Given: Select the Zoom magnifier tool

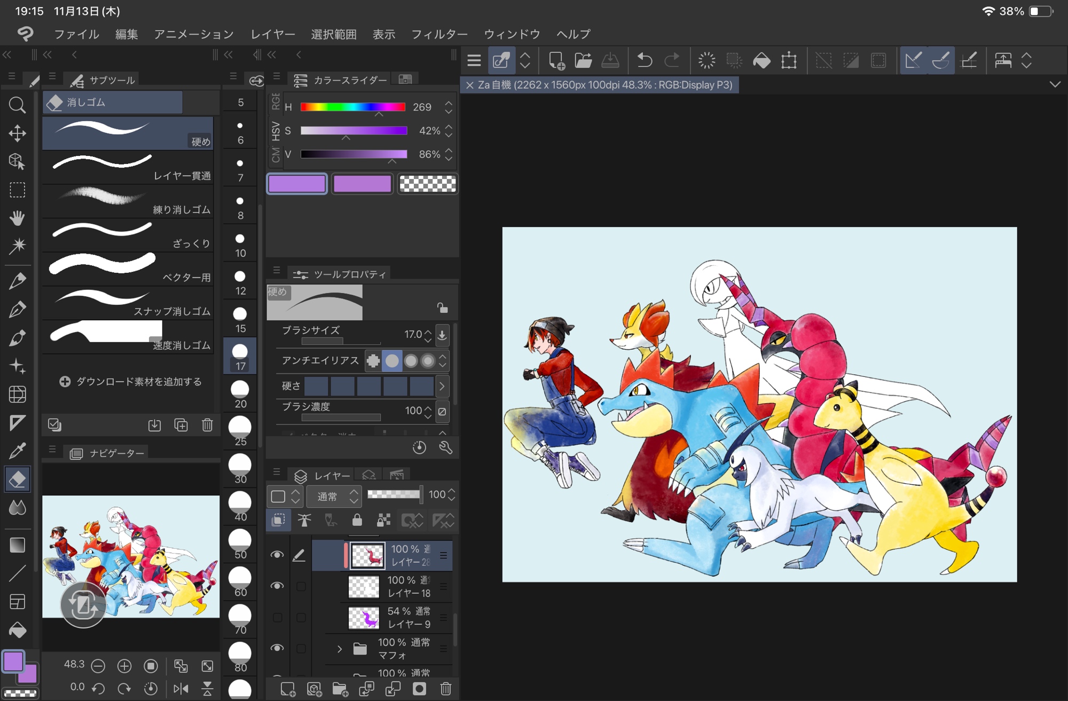Looking at the screenshot, I should pyautogui.click(x=17, y=105).
